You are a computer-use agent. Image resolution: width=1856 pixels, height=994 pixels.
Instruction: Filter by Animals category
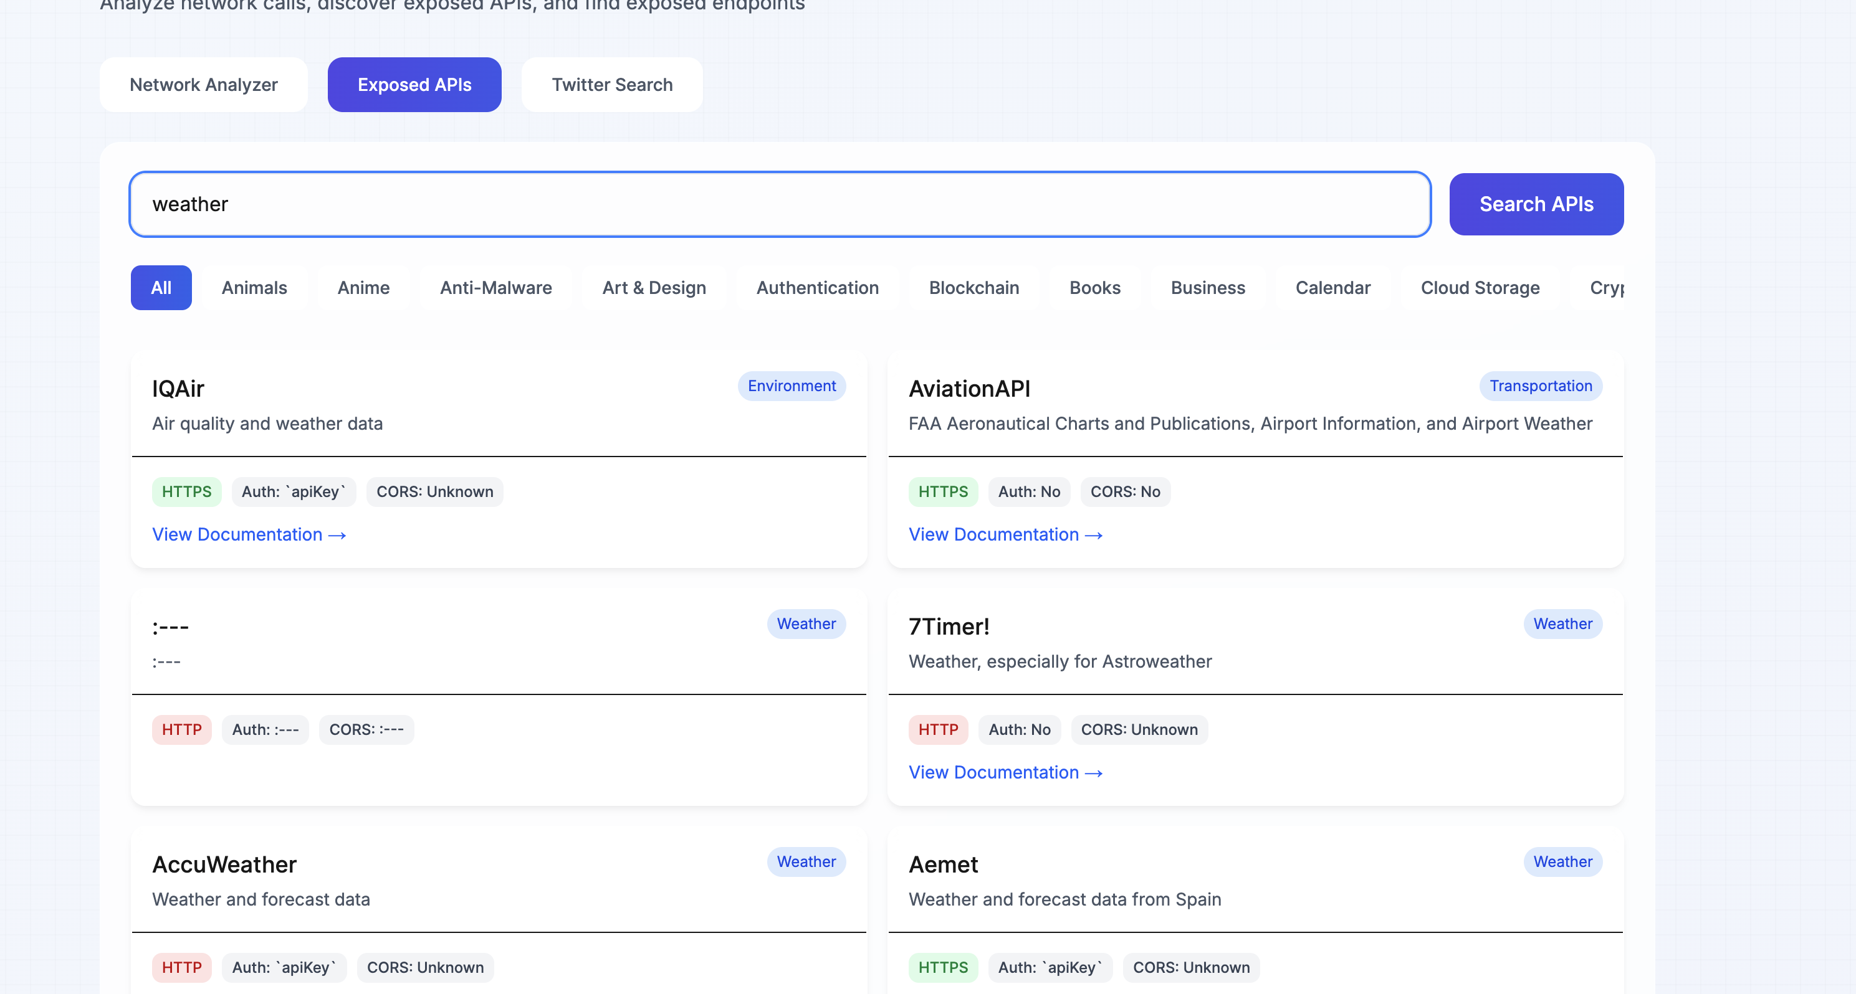point(254,288)
